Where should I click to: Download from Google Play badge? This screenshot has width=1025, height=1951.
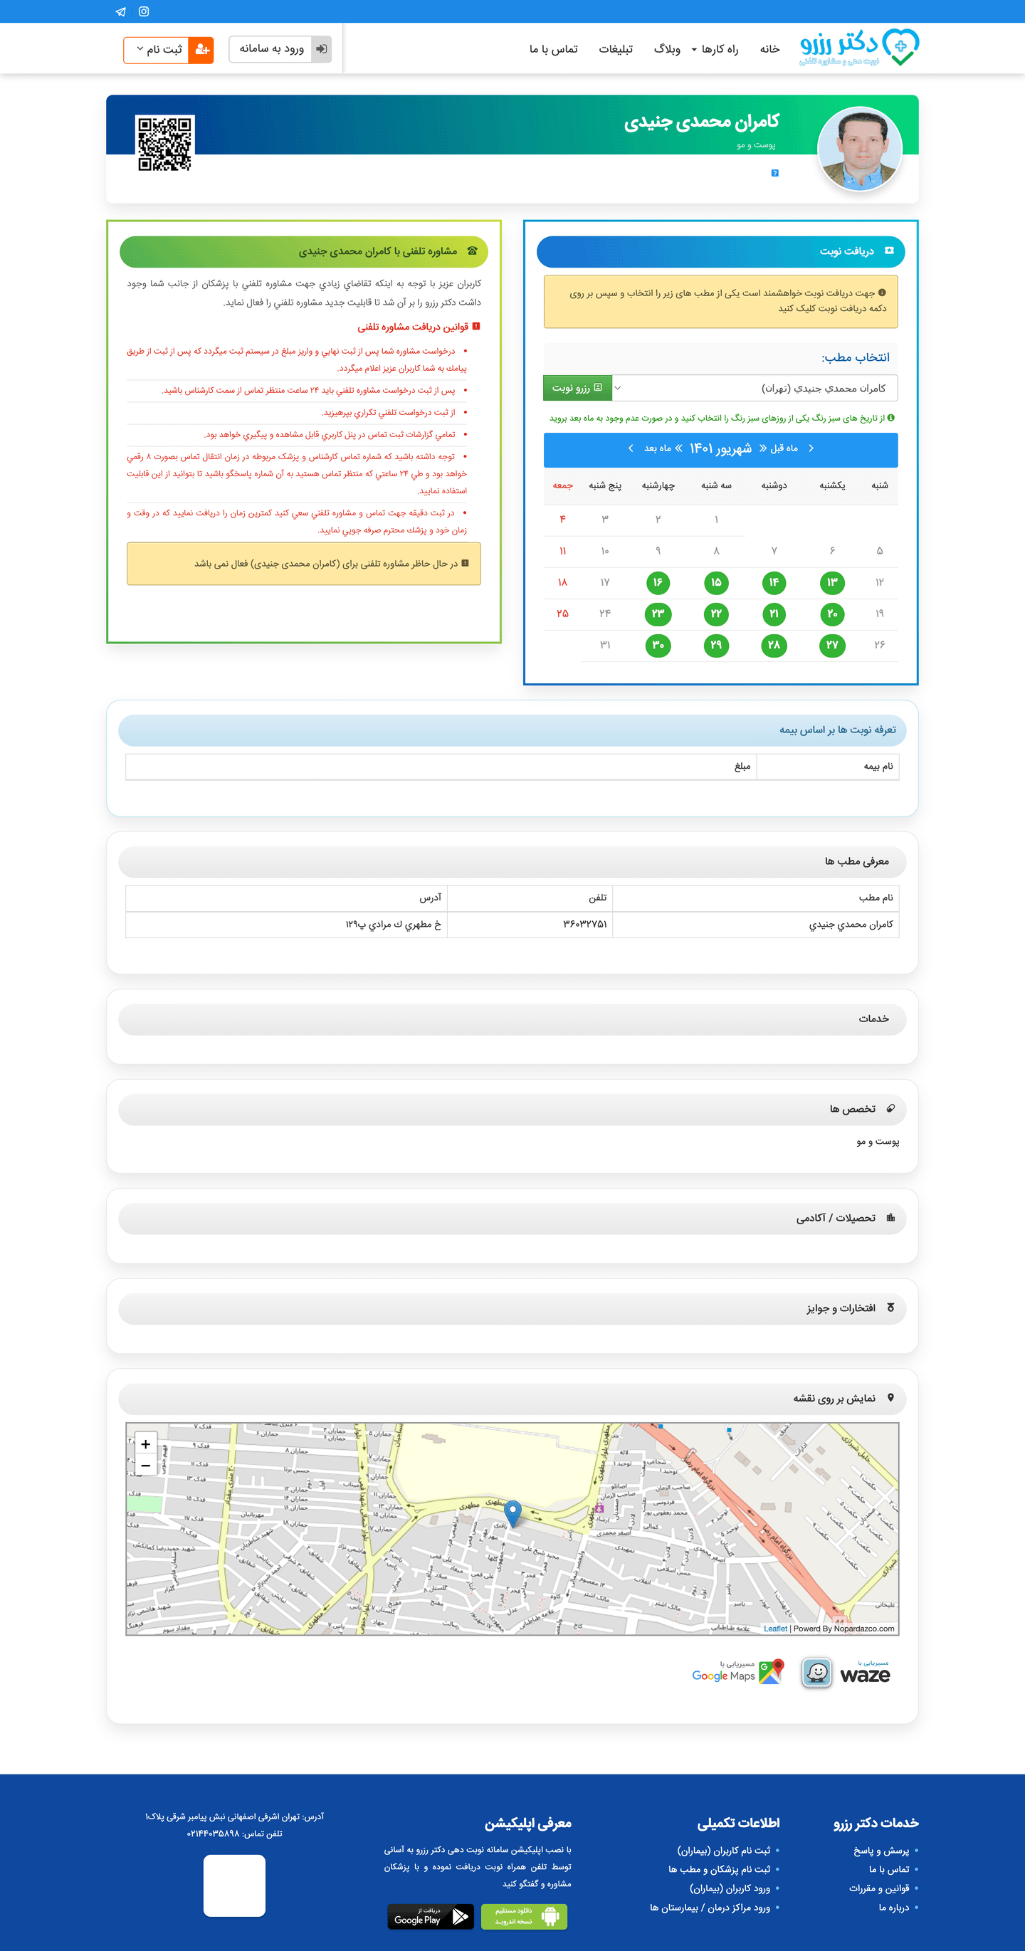(431, 1916)
